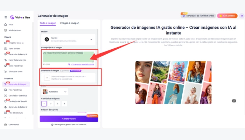This screenshot has width=245, height=140.
Task: Open Calculadora de Belleza in the sidebar
Action: click(18, 96)
